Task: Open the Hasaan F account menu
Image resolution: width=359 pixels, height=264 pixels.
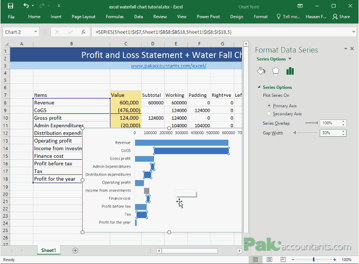Action: (316, 17)
